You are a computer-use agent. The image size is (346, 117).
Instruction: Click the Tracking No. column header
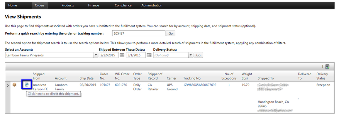pos(192,78)
